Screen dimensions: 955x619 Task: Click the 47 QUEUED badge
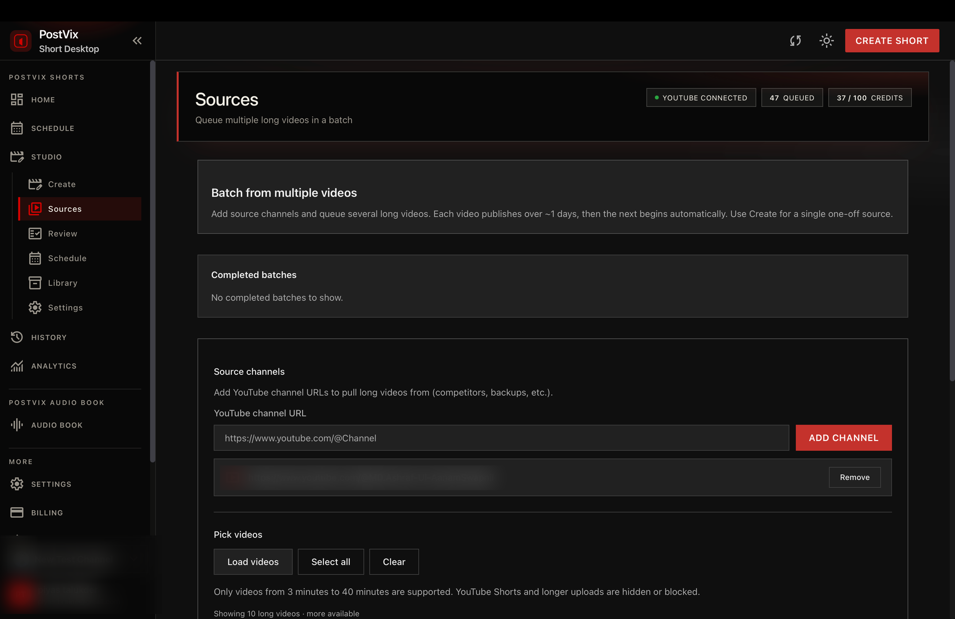coord(792,97)
